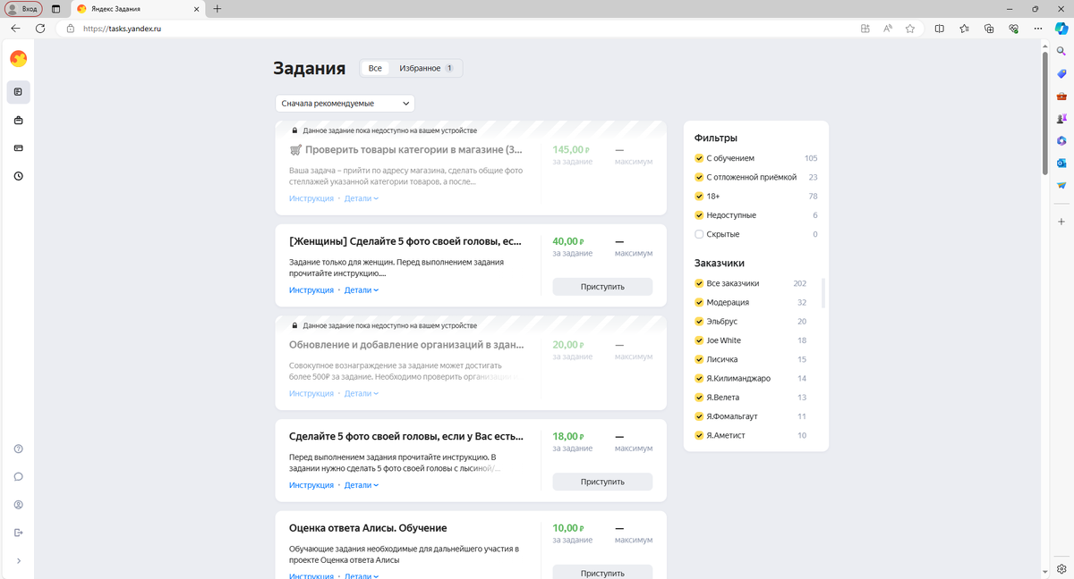Open chat support via the speech bubble icon
The image size is (1074, 579).
click(18, 476)
